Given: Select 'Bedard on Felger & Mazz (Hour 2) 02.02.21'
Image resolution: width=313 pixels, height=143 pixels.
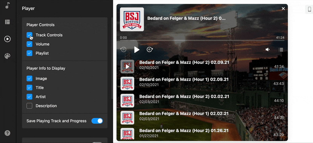Looking at the screenshot, I should point(184,96).
